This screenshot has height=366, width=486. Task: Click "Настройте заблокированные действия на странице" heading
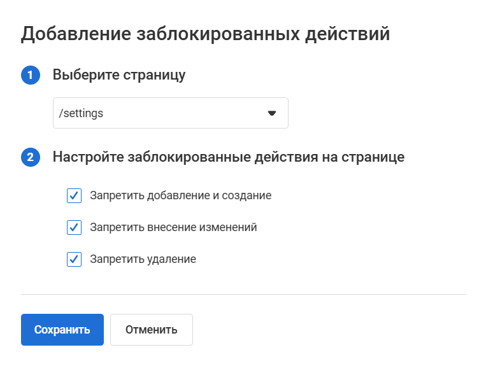229,157
